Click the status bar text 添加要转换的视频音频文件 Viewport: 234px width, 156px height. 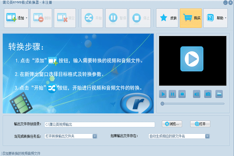[21, 153]
